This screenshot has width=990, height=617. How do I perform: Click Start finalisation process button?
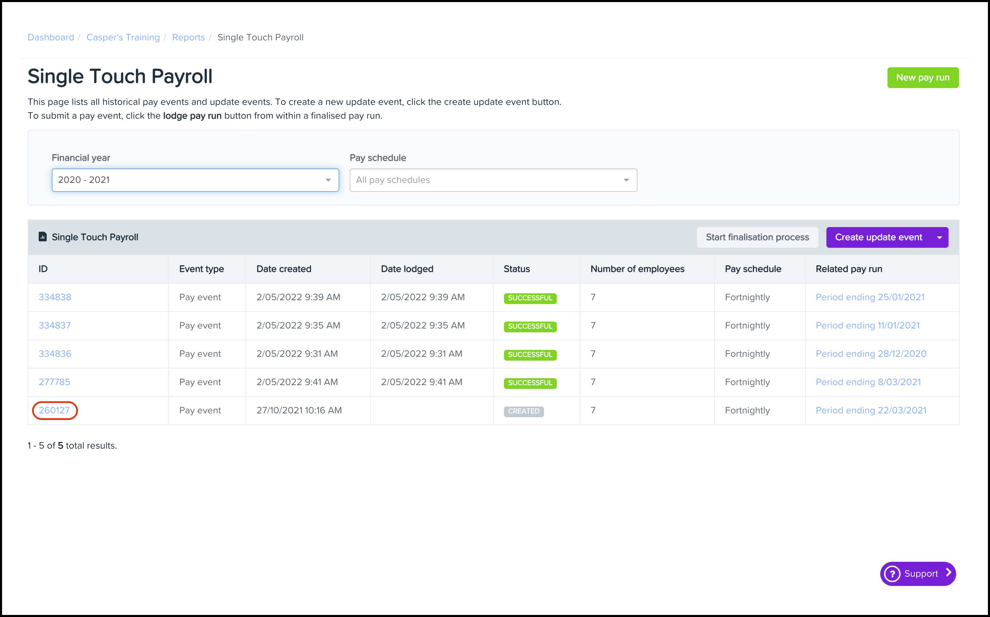(757, 237)
